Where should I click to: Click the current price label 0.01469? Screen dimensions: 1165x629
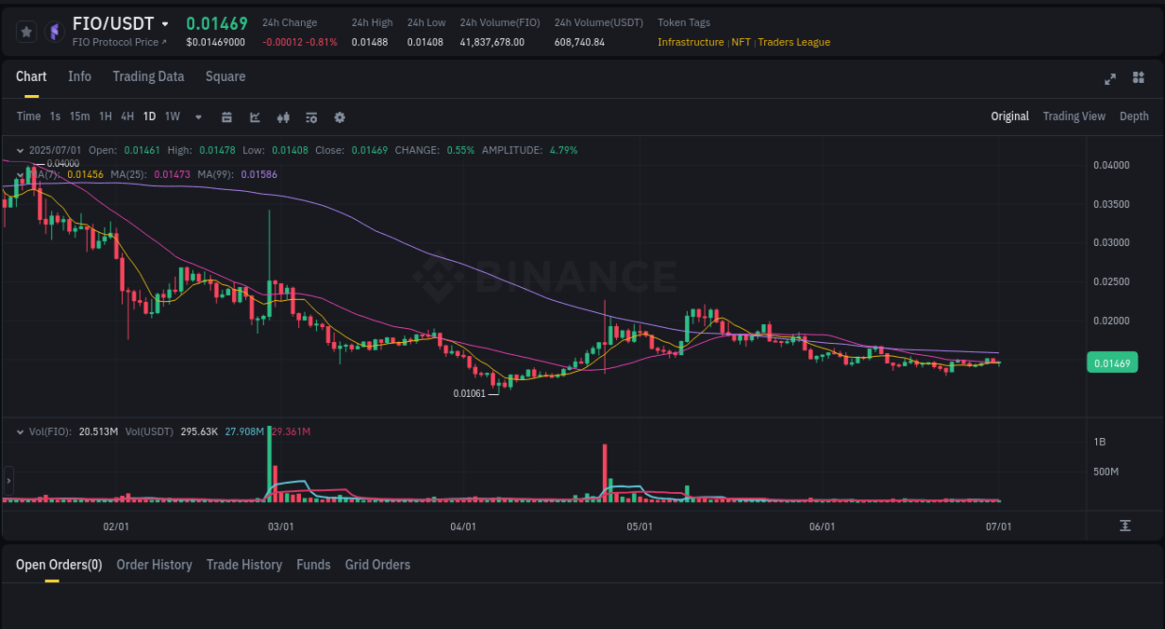click(1112, 362)
